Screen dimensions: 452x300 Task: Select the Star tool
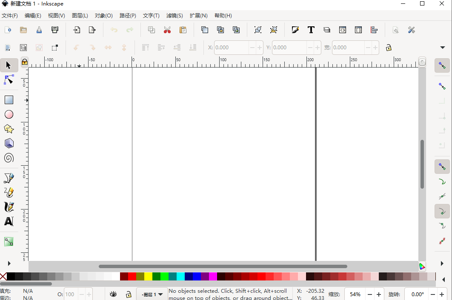(x=9, y=129)
